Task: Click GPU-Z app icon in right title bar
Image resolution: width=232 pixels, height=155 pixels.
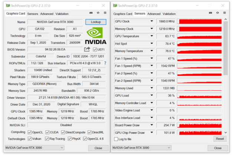Action: [115, 6]
